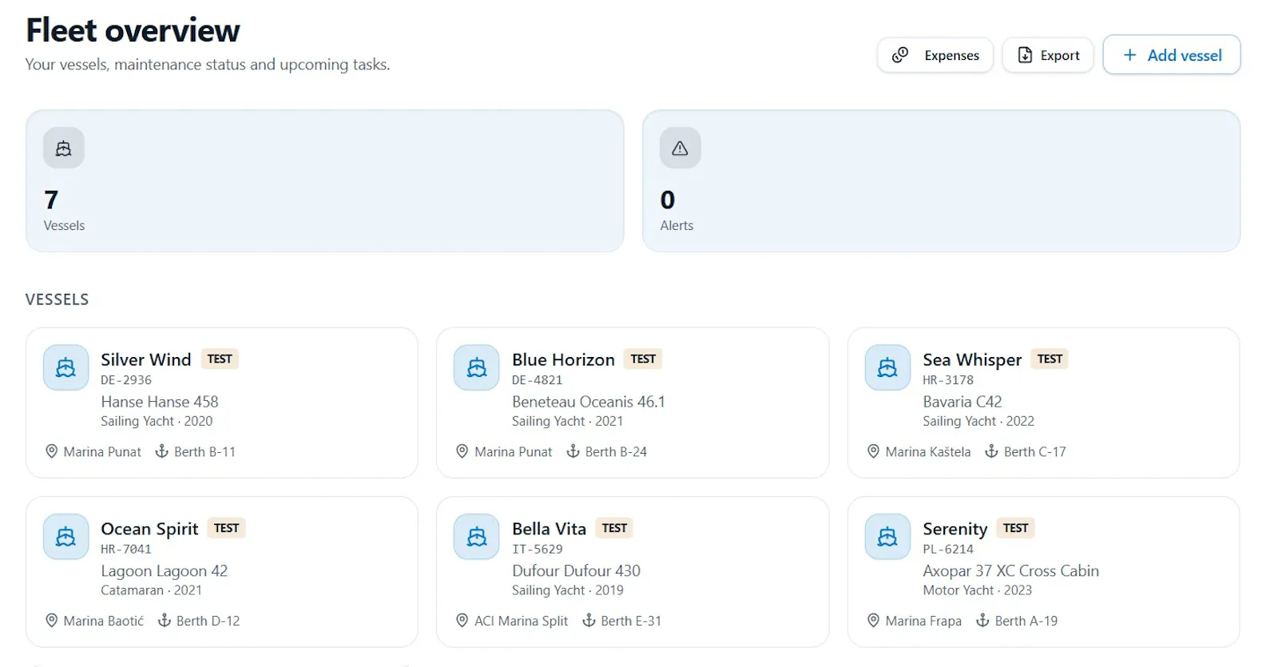The width and height of the screenshot is (1278, 667).
Task: Open the Bella Vita vessel name
Action: (549, 529)
